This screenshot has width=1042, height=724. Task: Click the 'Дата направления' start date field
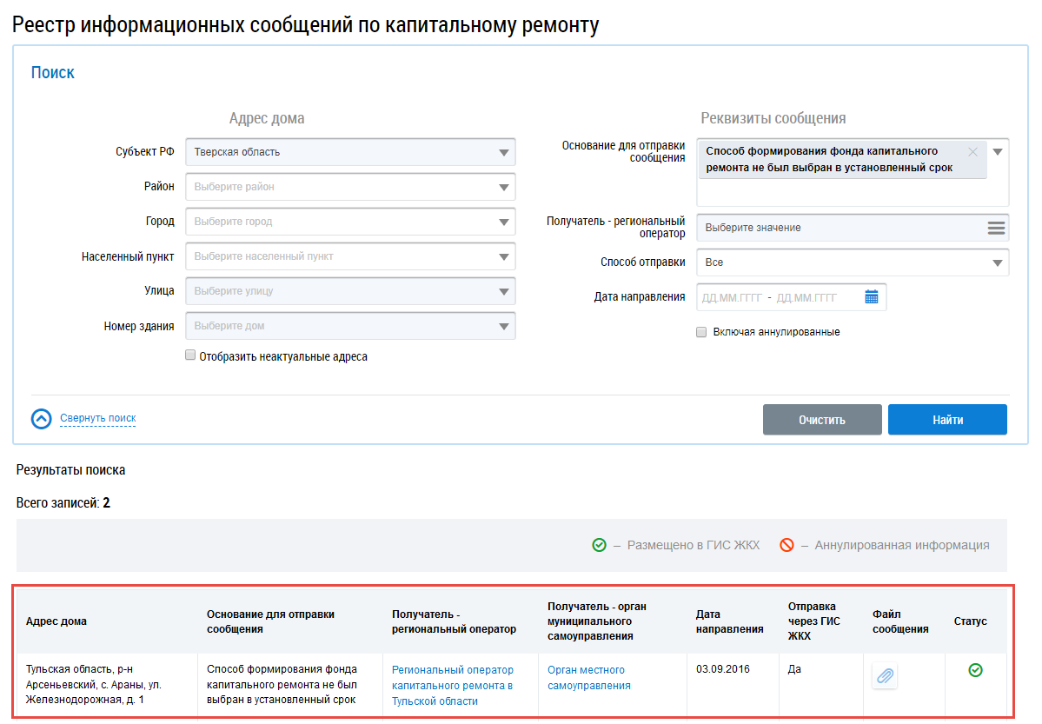point(731,297)
